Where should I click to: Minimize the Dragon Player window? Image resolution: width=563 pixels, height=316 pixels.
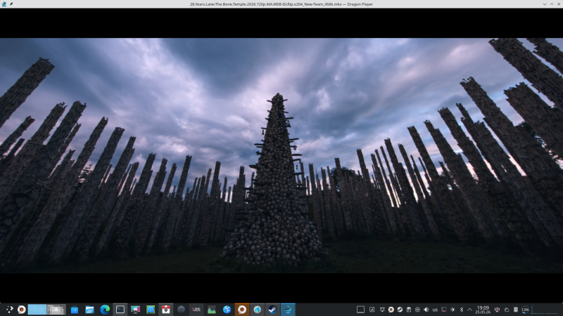pos(545,4)
